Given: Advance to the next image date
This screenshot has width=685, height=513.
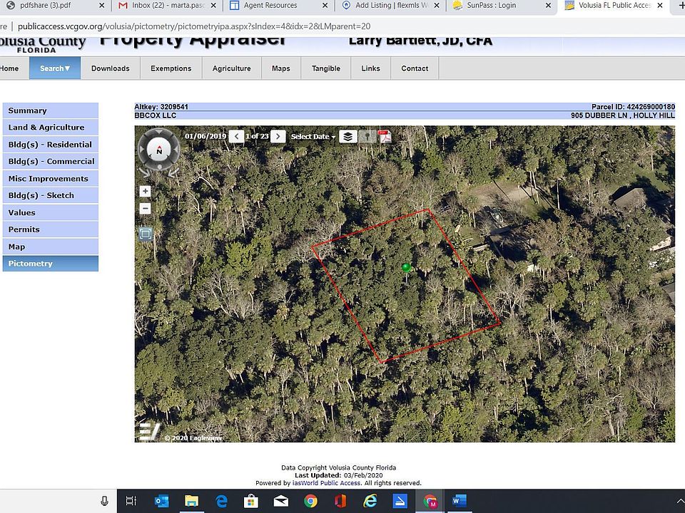Looking at the screenshot, I should (278, 137).
